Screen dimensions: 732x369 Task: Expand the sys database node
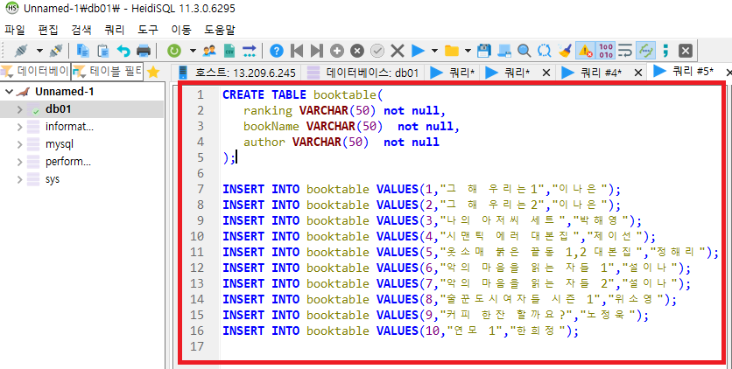coord(19,179)
